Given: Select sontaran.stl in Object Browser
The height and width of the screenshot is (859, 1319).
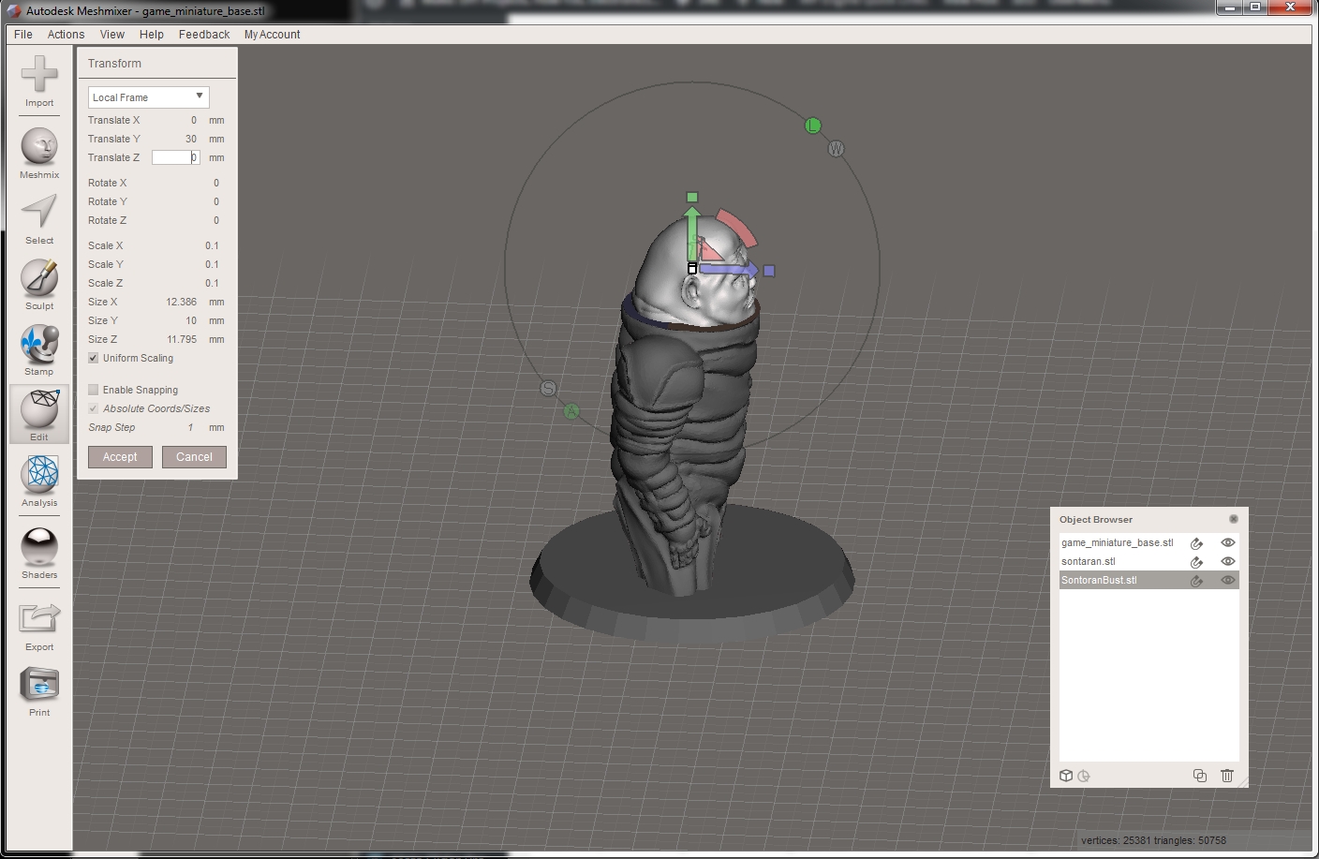Looking at the screenshot, I should click(x=1089, y=561).
